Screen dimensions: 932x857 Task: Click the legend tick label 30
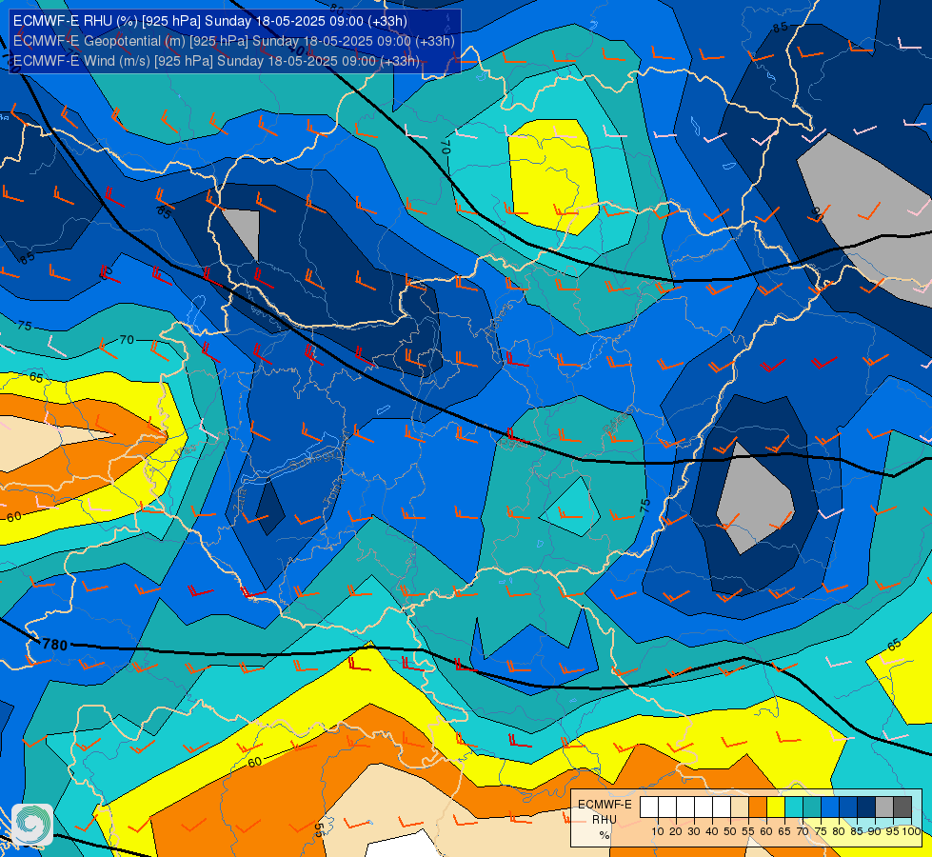pyautogui.click(x=694, y=831)
